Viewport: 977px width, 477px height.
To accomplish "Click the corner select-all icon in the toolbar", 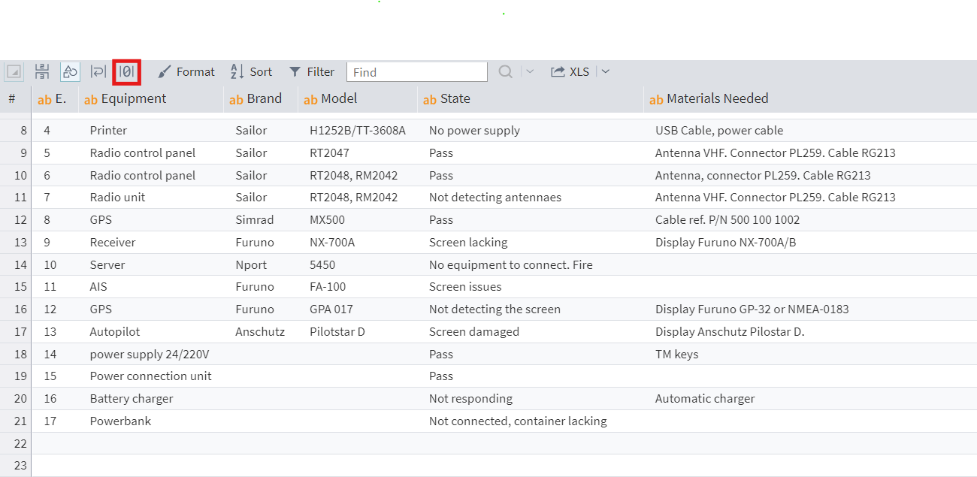I will click(14, 72).
